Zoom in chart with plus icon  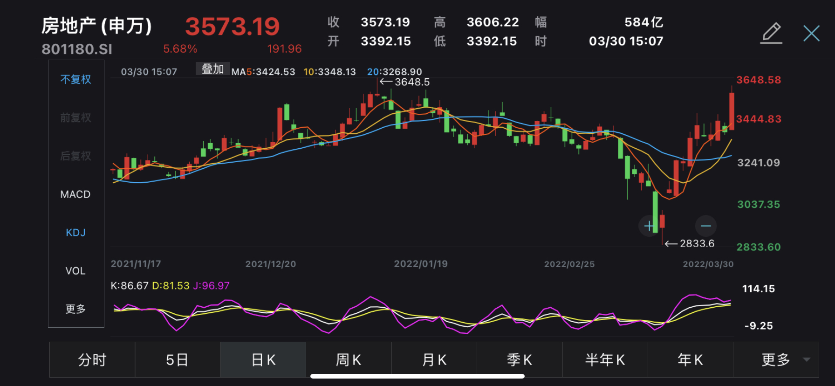pos(649,226)
